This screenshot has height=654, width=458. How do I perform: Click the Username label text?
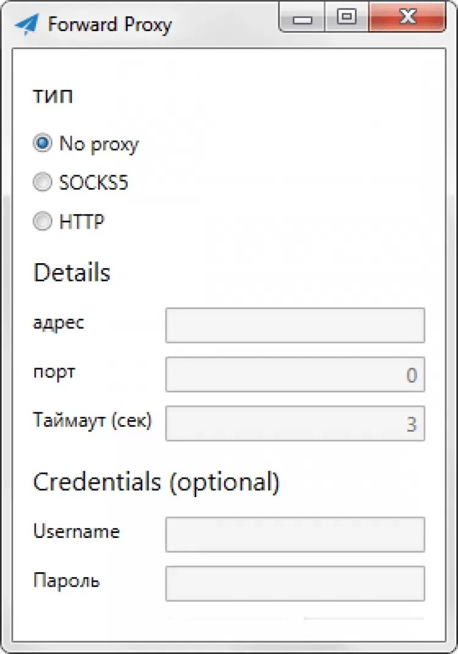[x=76, y=531]
